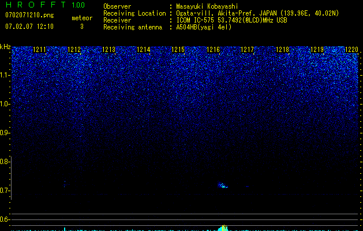Image resolution: width=363 pixels, height=231 pixels.
Task: Click the 1217 time marker
Action: click(x=248, y=49)
